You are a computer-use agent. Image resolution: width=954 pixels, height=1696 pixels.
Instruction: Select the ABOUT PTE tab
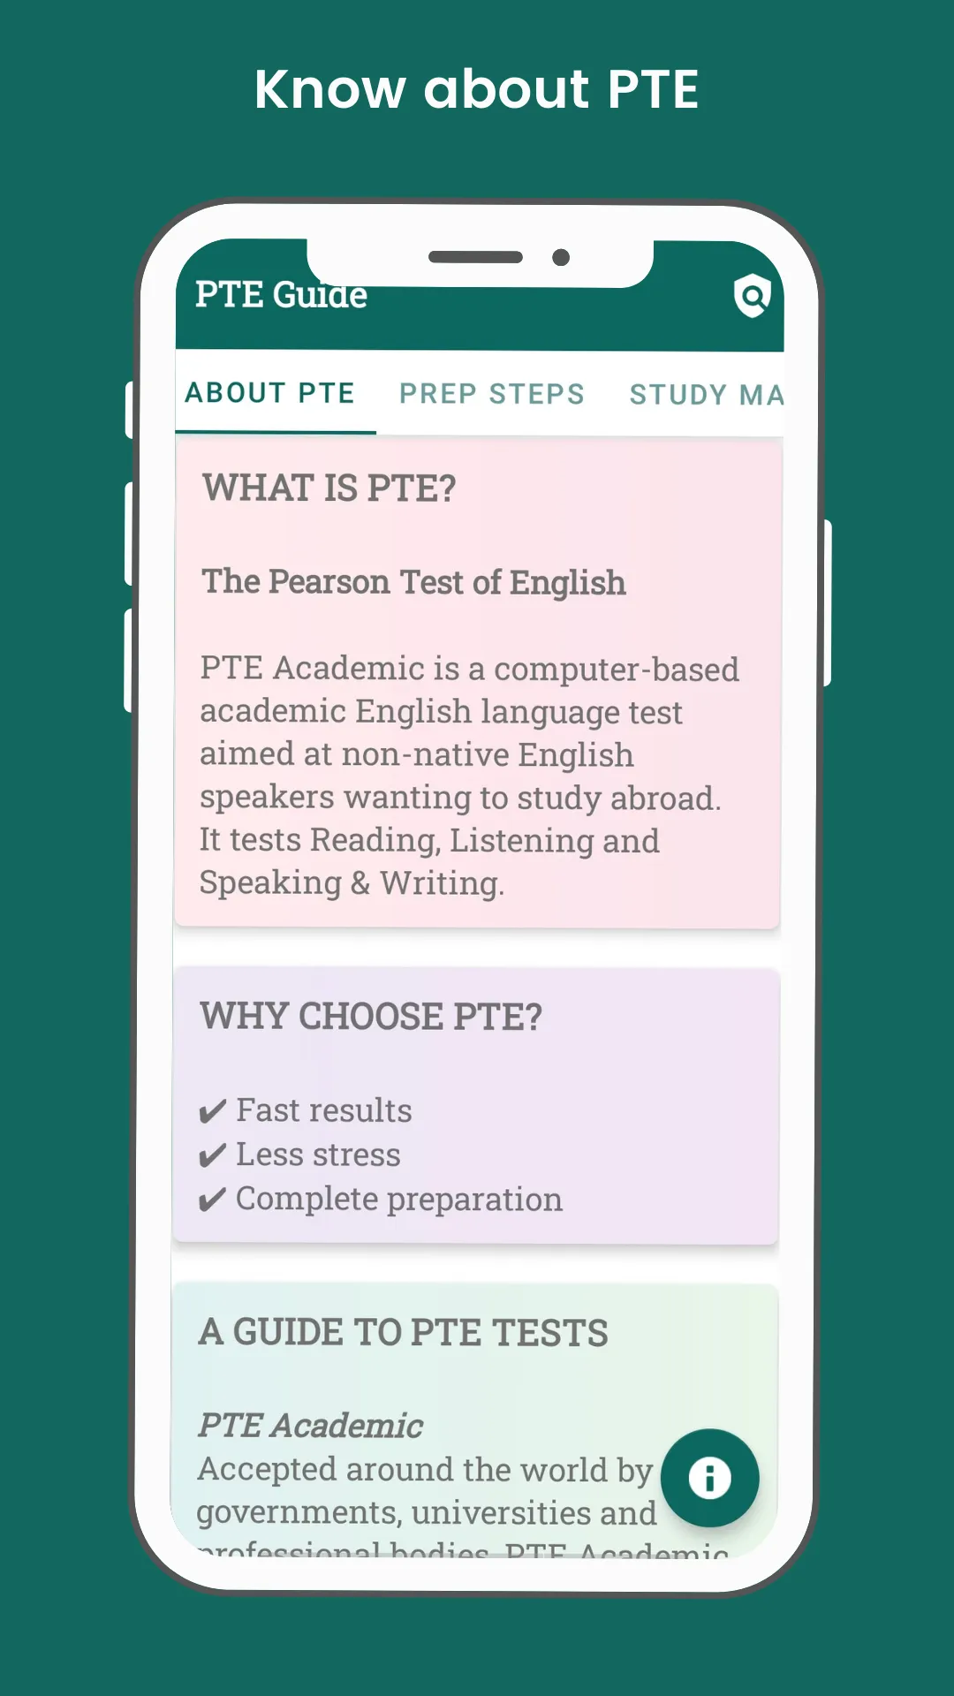pos(269,393)
